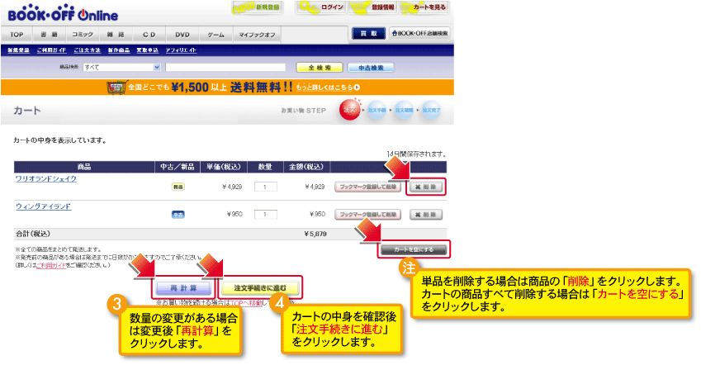Click the ¥5,879 total amount
This screenshot has width=701, height=365.
(x=315, y=234)
